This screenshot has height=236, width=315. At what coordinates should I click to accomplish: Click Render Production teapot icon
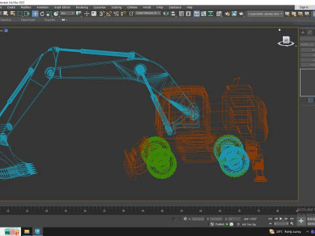point(241,14)
